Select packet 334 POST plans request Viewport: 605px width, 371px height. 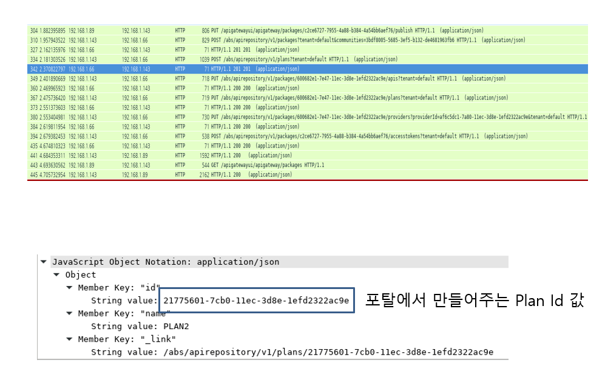[x=303, y=60]
